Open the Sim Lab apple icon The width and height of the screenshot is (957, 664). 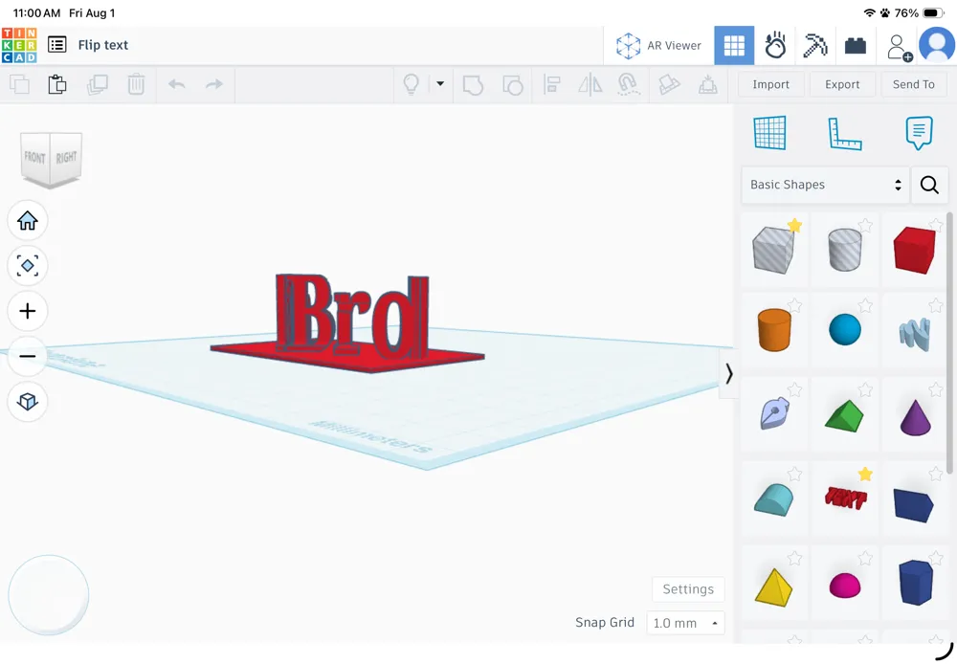coord(775,45)
